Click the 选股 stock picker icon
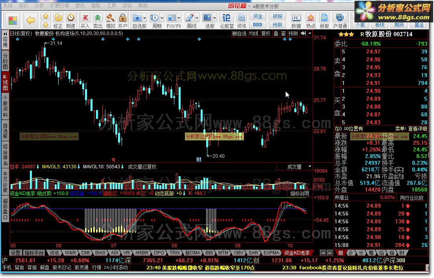434x278 pixels. (x=207, y=18)
